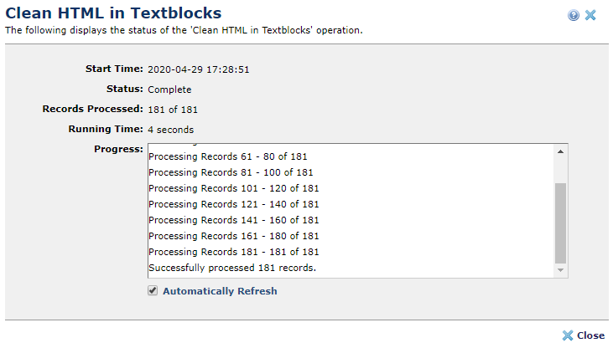The width and height of the screenshot is (613, 348).
Task: Click the progress log scrollbar thumb
Action: coord(561,223)
